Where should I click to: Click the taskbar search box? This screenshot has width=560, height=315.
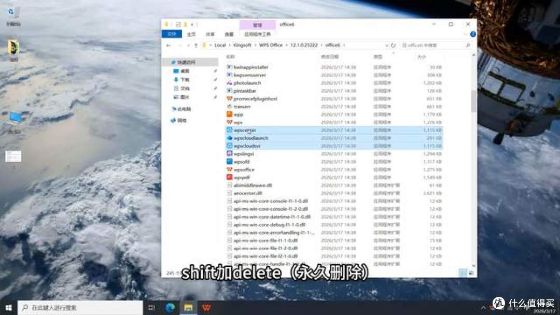80,308
